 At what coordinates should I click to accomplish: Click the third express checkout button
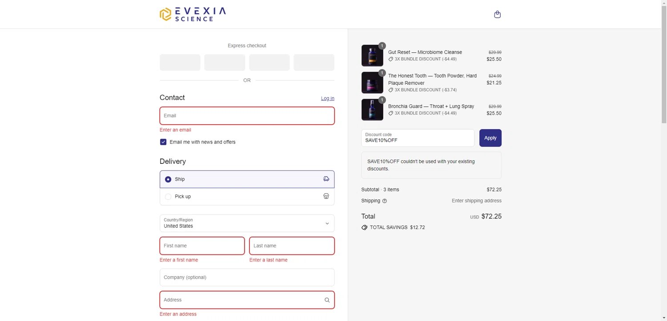point(269,63)
